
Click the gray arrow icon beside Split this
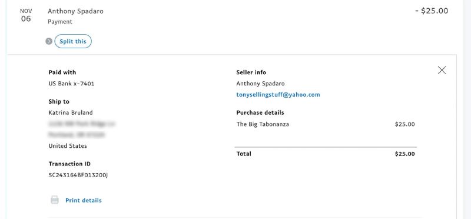point(49,41)
